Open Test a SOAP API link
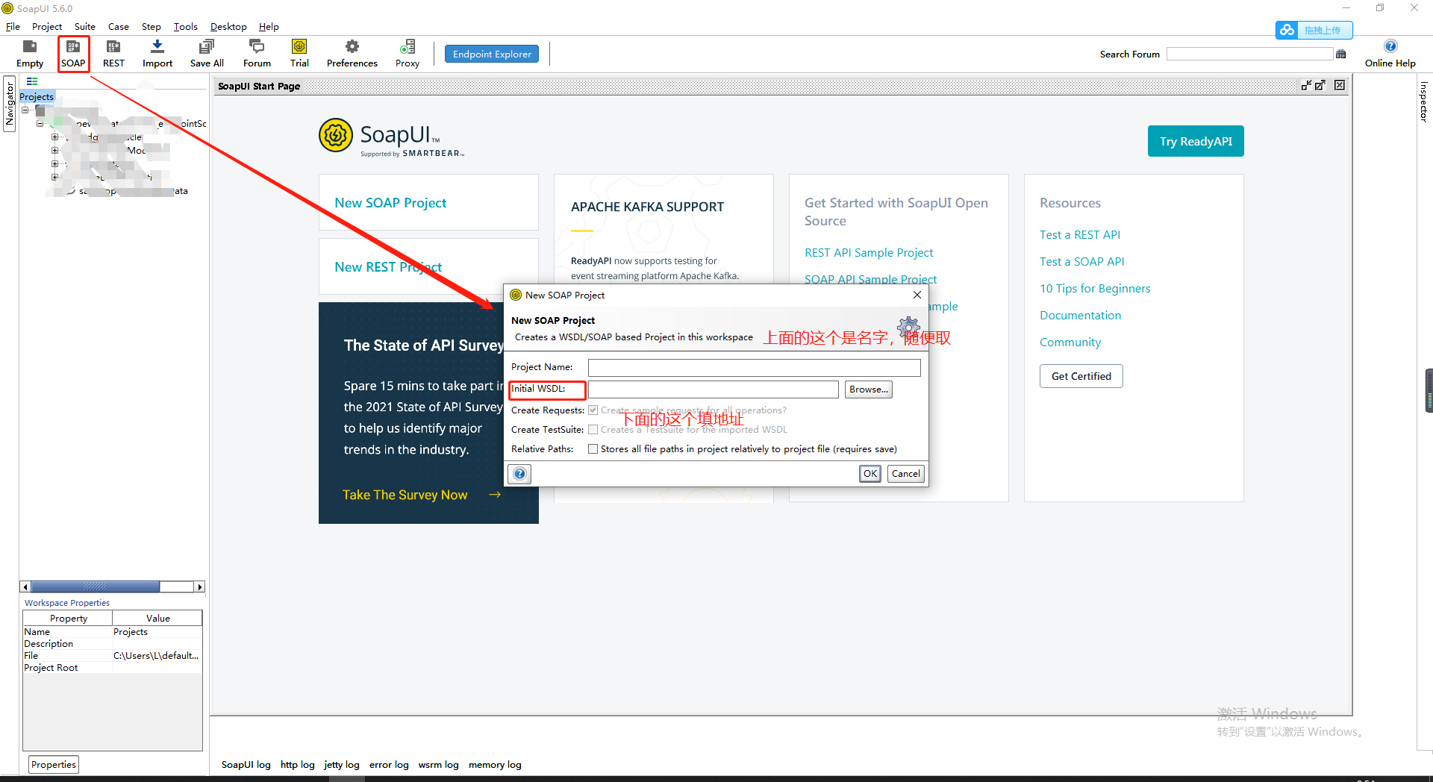The width and height of the screenshot is (1433, 782). click(x=1081, y=262)
